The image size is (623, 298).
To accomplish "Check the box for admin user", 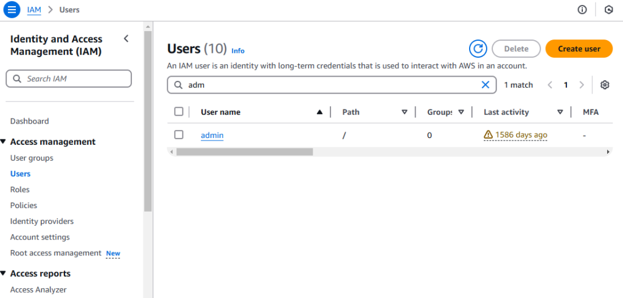I will (x=179, y=134).
